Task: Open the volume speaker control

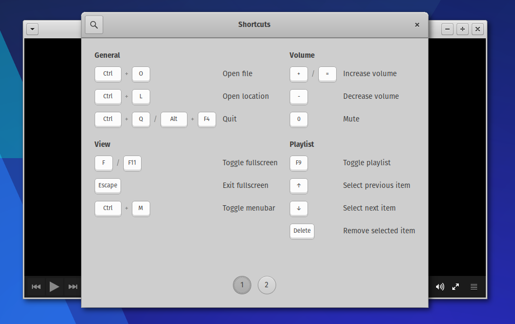Action: (440, 287)
